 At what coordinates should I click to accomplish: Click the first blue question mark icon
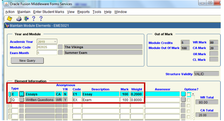pos(34,19)
